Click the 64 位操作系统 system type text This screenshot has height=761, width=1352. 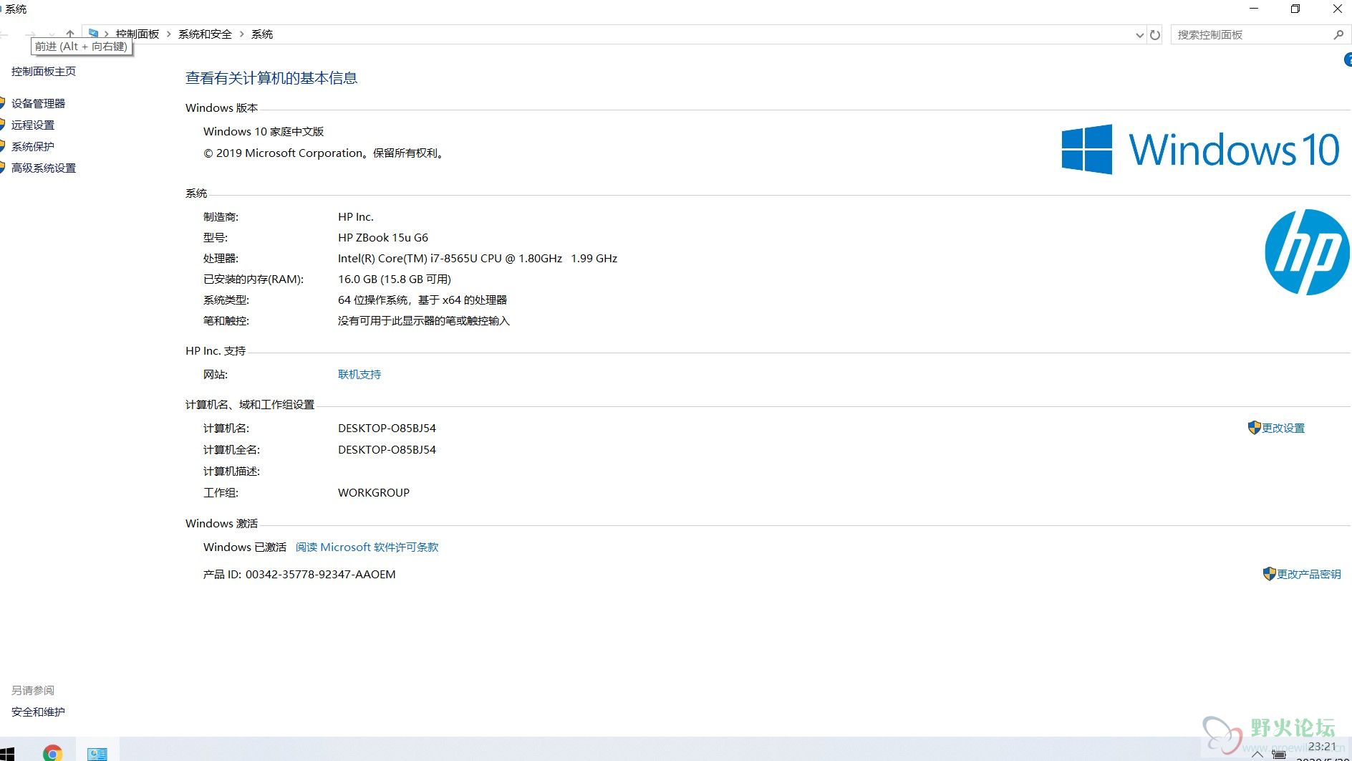pyautogui.click(x=422, y=300)
